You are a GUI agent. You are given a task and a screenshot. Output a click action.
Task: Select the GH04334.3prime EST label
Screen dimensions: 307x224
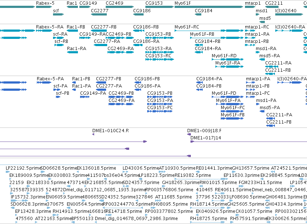[x=284, y=204]
